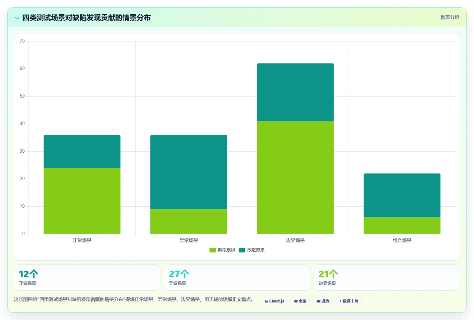Image resolution: width=474 pixels, height=320 pixels.
Task: Click the green 阶段累积 bar for 正常场景
Action: (82, 201)
